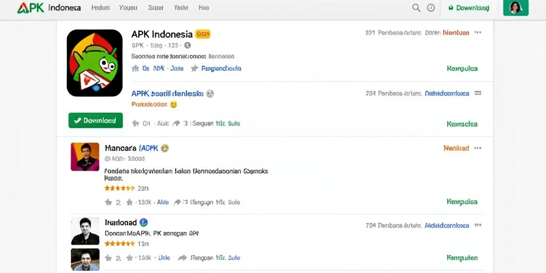The width and height of the screenshot is (546, 273).
Task: Click the bottom avatar below the Inarlonad photo
Action: 85,260
